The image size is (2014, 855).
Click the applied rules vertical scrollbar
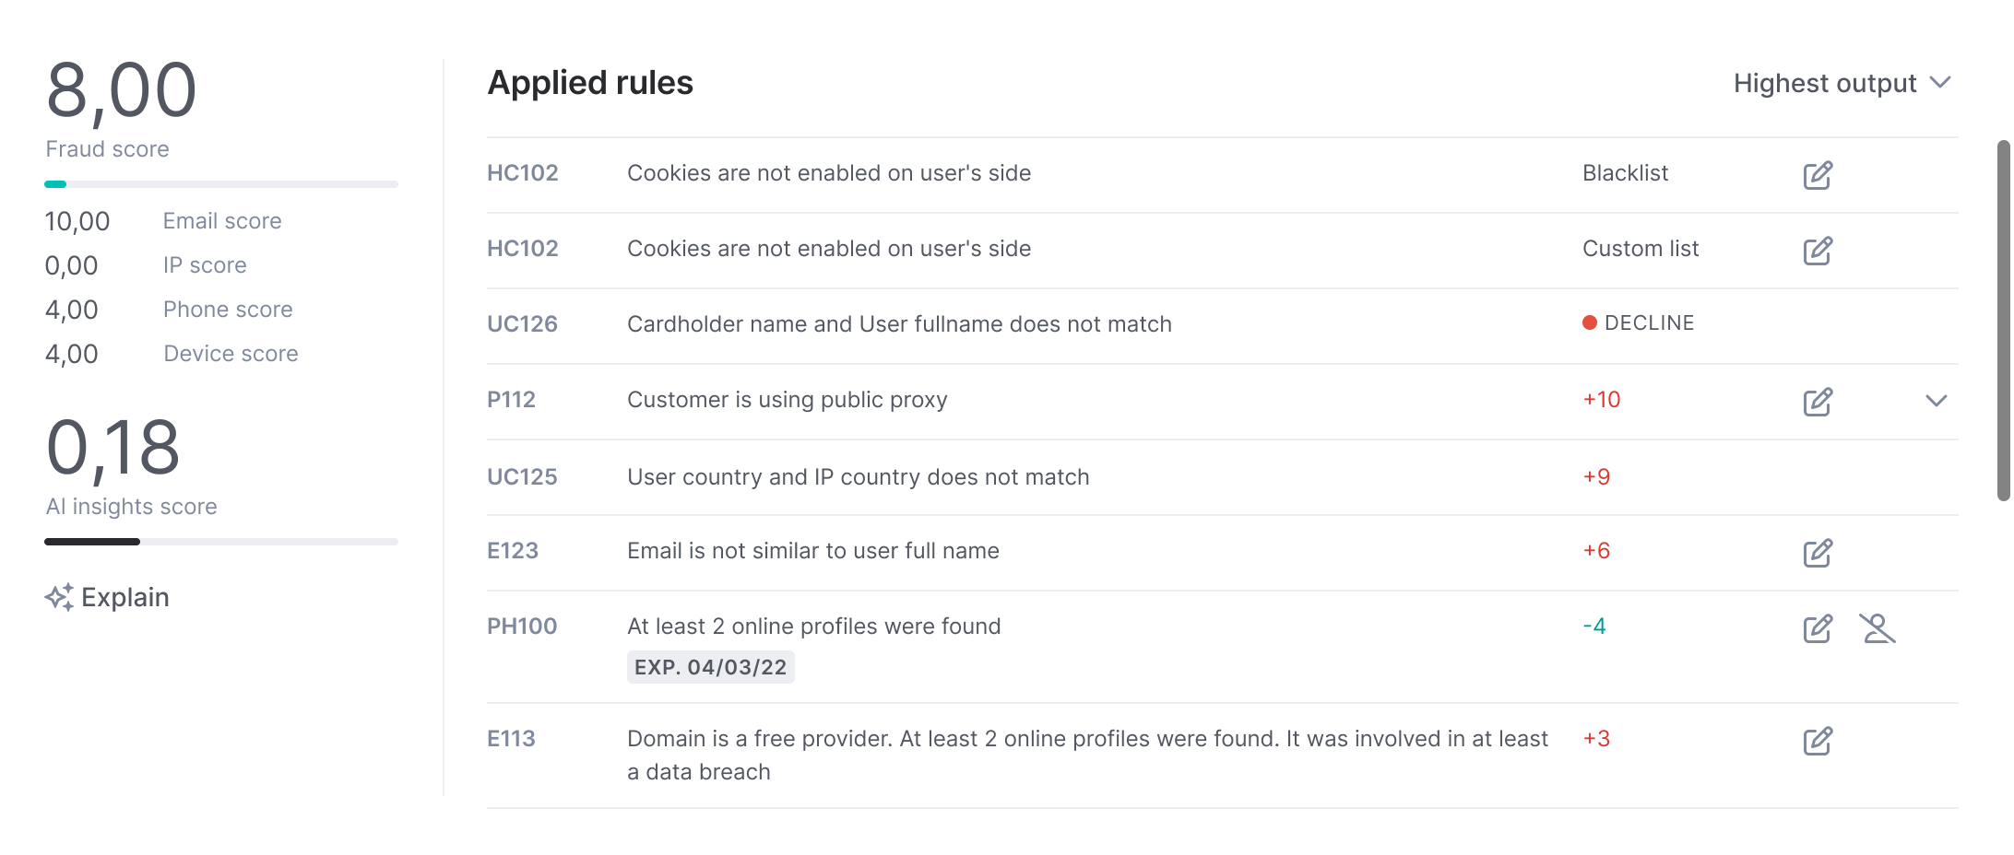(2003, 321)
